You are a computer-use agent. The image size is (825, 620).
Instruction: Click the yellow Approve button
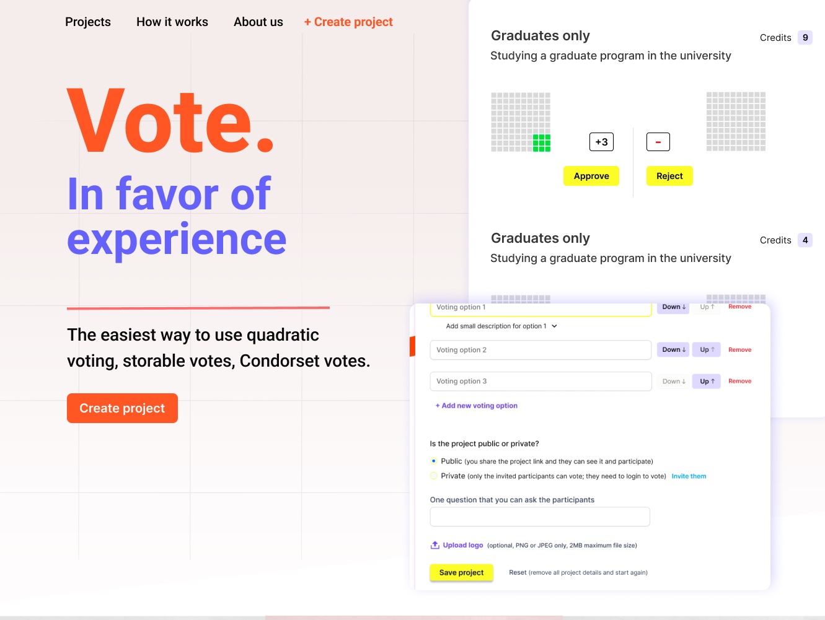pyautogui.click(x=591, y=176)
